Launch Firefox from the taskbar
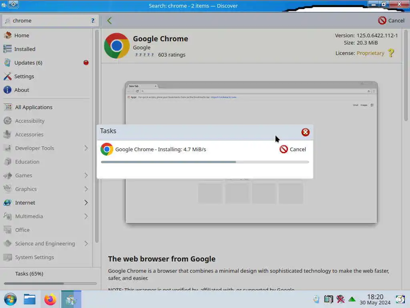The image size is (410, 308). click(x=50, y=299)
